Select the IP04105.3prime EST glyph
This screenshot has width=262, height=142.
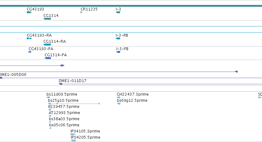tap(73, 134)
